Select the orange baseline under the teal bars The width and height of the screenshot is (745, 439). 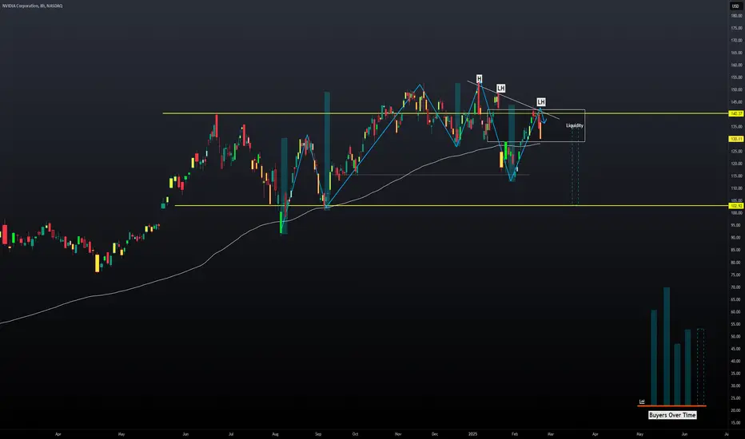671,405
